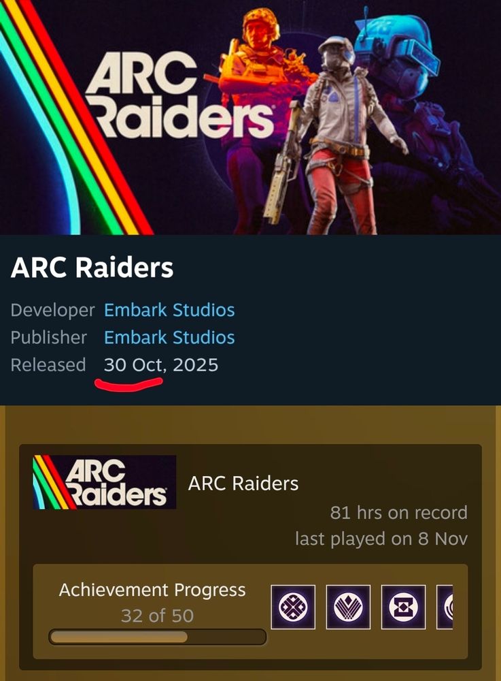The height and width of the screenshot is (681, 501).
Task: Click the Achievement Progress label
Action: 152,590
